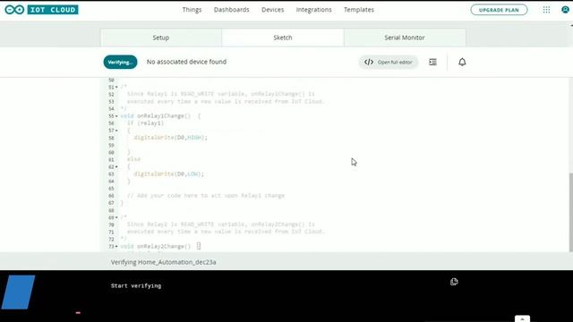Collapse onRelay2Change fold arrow at line 73
Image resolution: width=573 pixels, height=322 pixels.
pos(116,247)
